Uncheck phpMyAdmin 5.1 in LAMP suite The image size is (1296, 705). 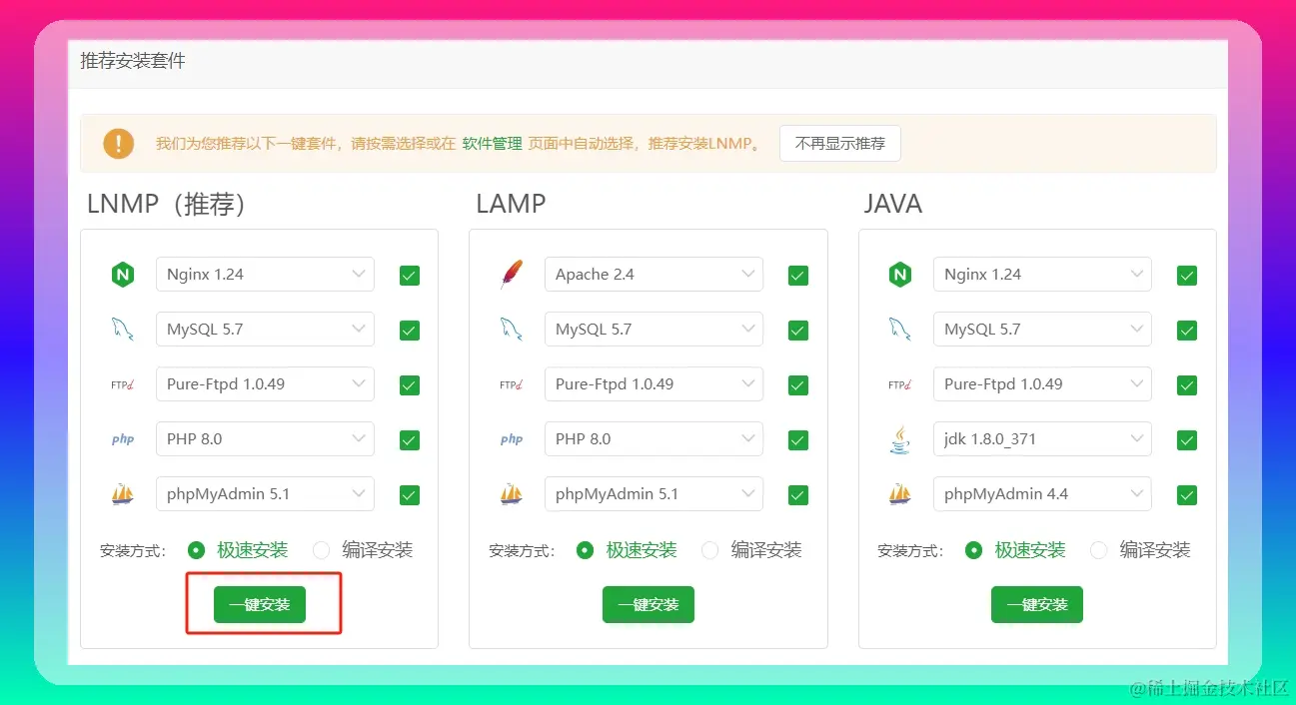(797, 495)
